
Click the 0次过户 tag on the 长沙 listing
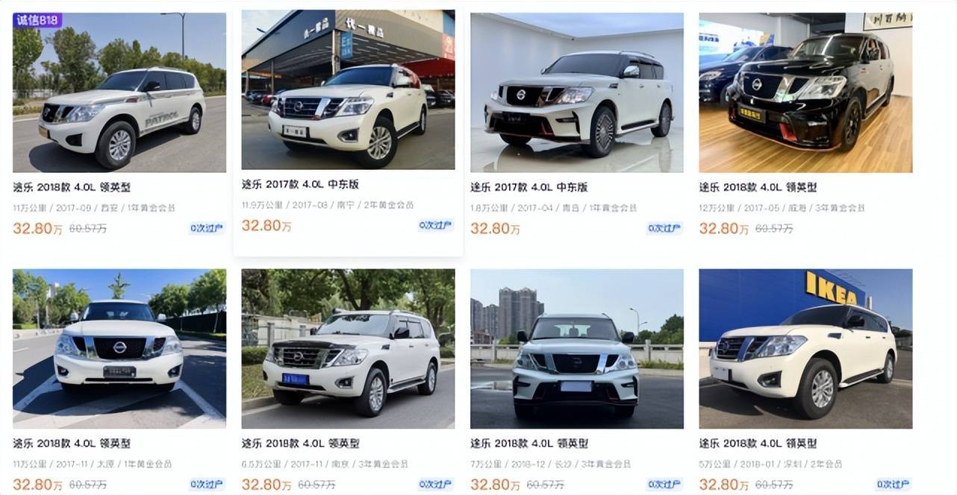[664, 485]
